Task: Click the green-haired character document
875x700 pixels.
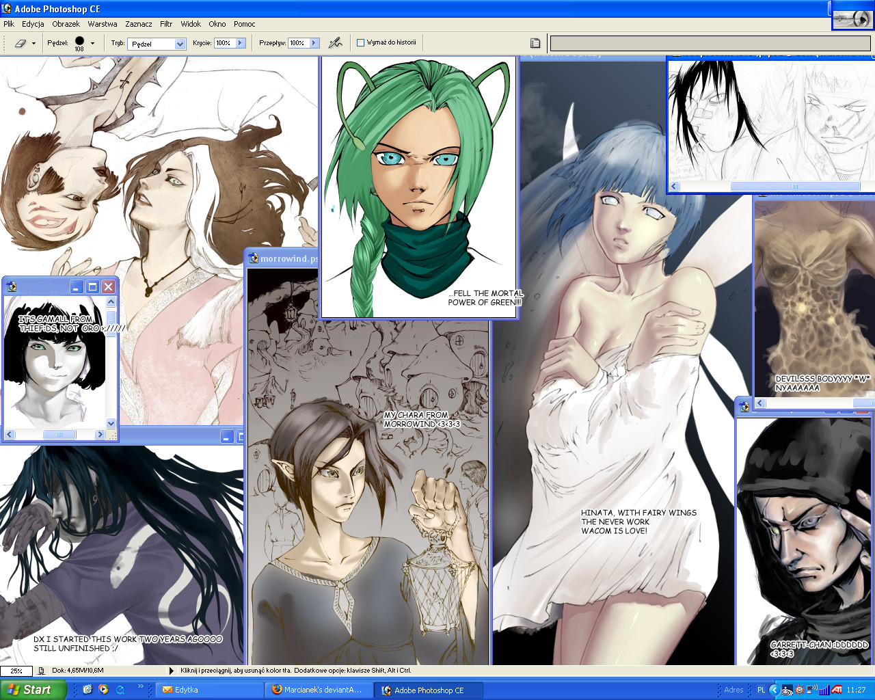Action: 419,188
